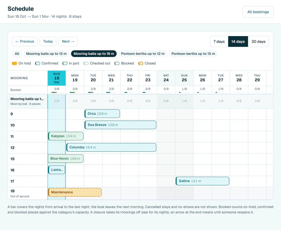Click the Schedule page heading

point(21,9)
